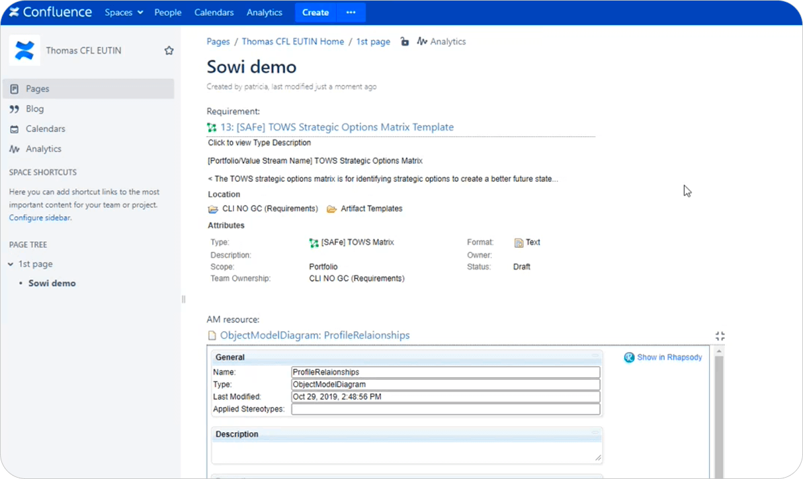Select 1st page in the page tree

pyautogui.click(x=35, y=264)
